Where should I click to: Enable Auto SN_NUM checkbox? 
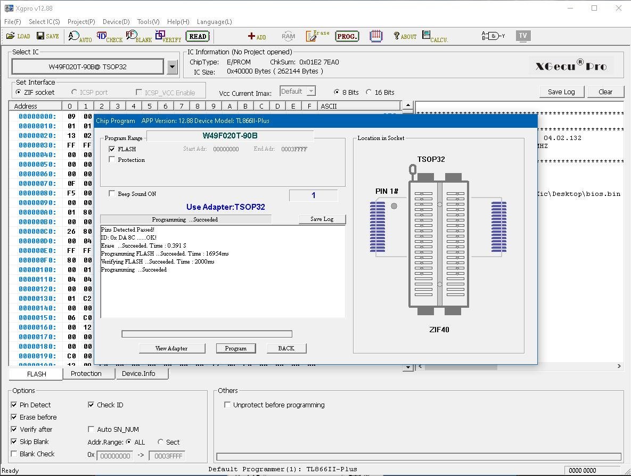(91, 429)
